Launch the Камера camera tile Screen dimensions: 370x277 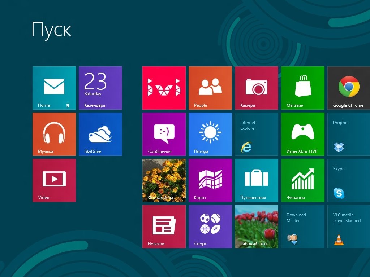(x=257, y=88)
